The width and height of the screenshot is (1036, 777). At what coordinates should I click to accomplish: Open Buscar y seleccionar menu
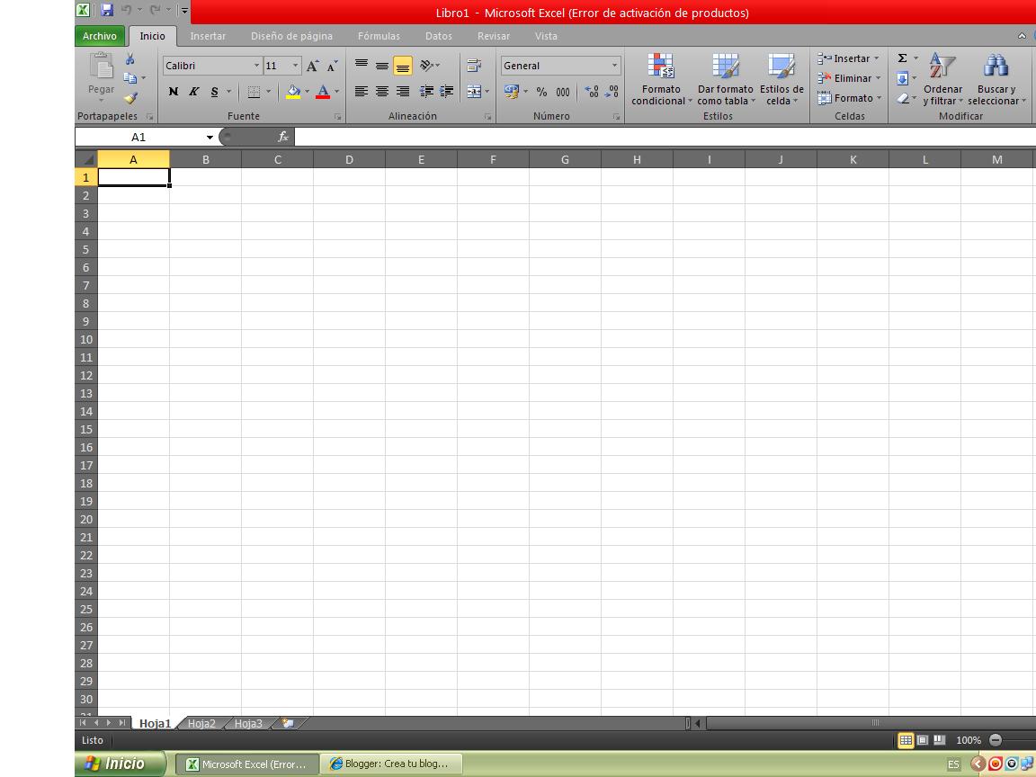996,79
